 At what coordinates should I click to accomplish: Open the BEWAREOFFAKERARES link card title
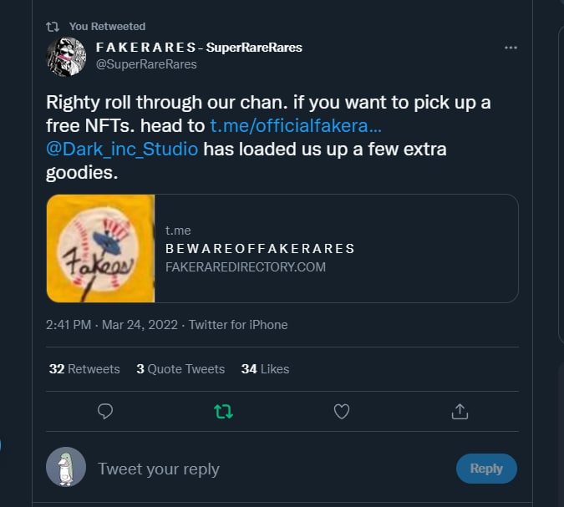(x=260, y=248)
